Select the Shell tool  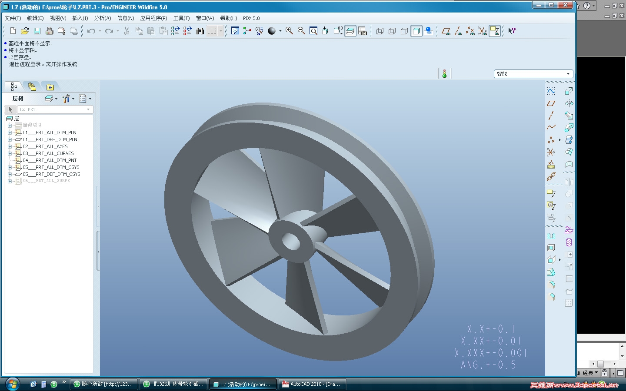coord(551,248)
